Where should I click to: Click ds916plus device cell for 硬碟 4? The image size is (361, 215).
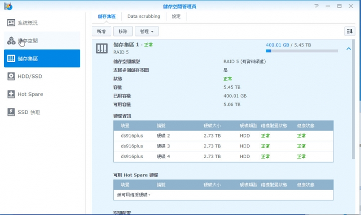click(132, 156)
